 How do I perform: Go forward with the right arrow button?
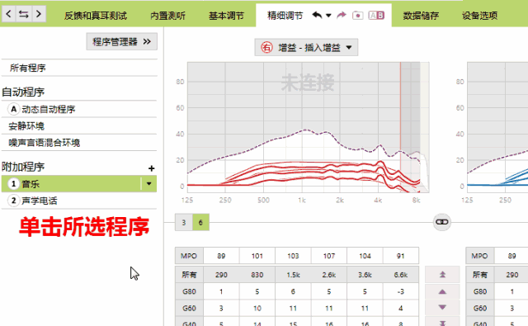click(39, 14)
